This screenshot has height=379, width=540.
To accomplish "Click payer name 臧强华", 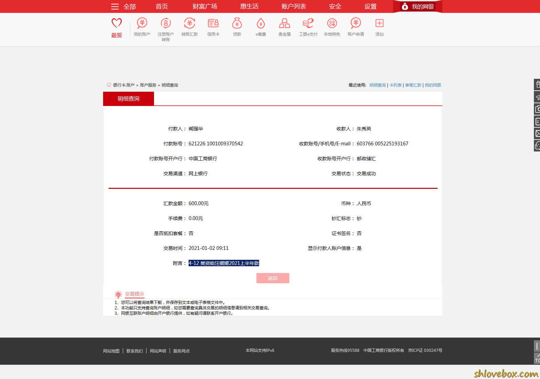I will click(196, 129).
